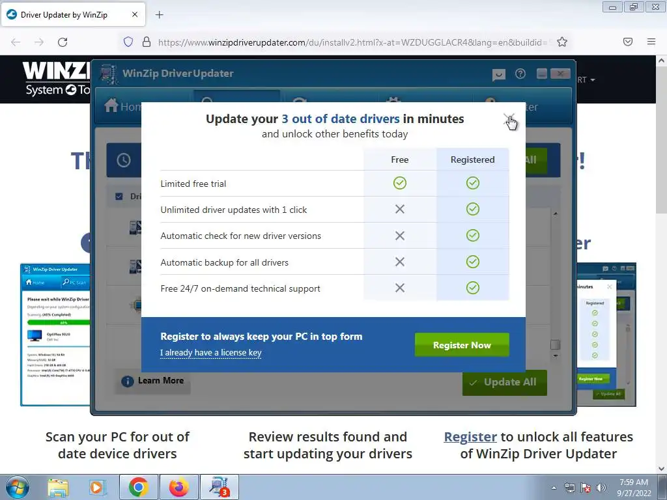The image size is (667, 500).
Task: Click the right screenshot thumbnail of register popup
Action: click(x=606, y=335)
